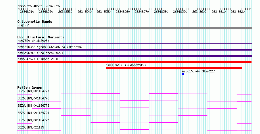Click ruler position 26348590
This screenshot has width=260, height=134.
180,12
